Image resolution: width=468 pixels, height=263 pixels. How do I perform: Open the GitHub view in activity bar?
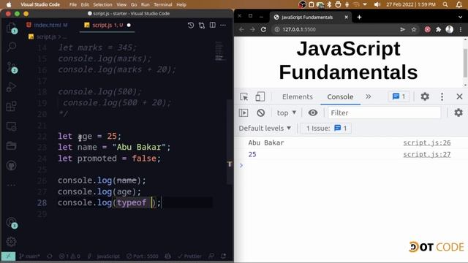(12, 166)
